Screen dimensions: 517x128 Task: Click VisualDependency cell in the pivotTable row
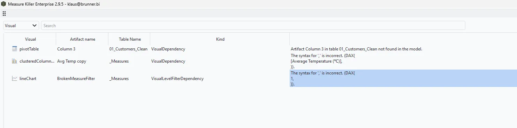point(168,49)
